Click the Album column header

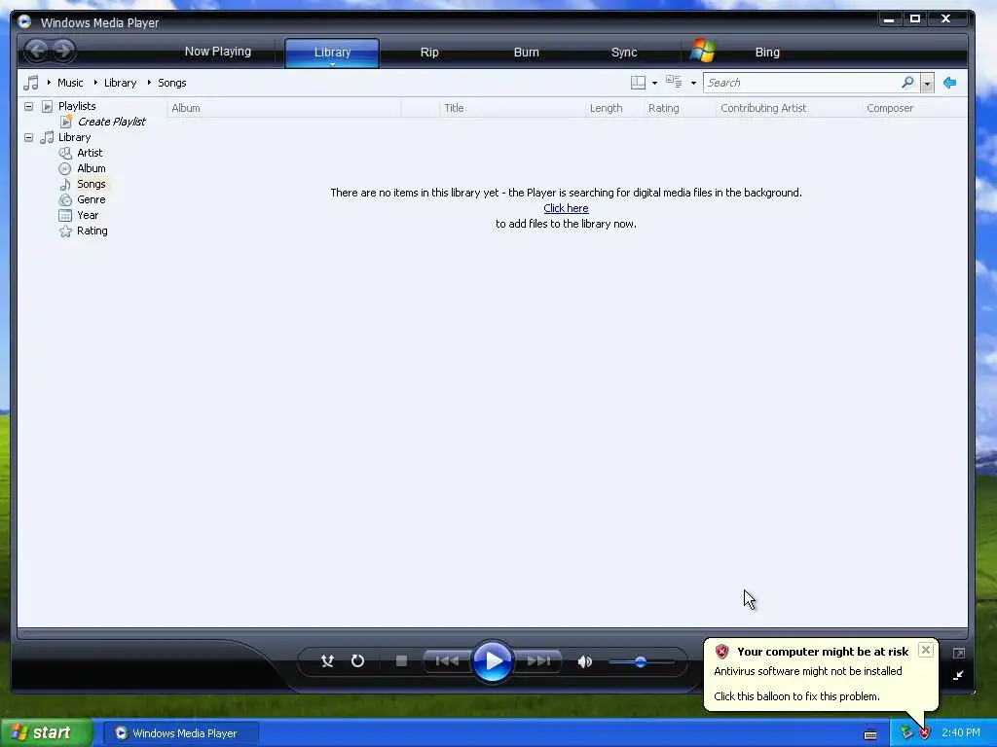point(283,108)
